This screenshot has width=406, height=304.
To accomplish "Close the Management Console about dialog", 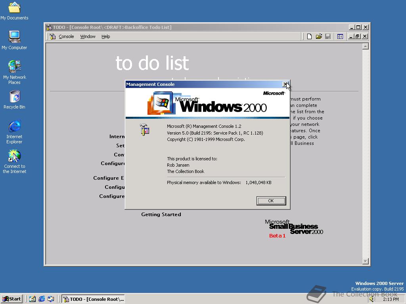I will (285, 84).
